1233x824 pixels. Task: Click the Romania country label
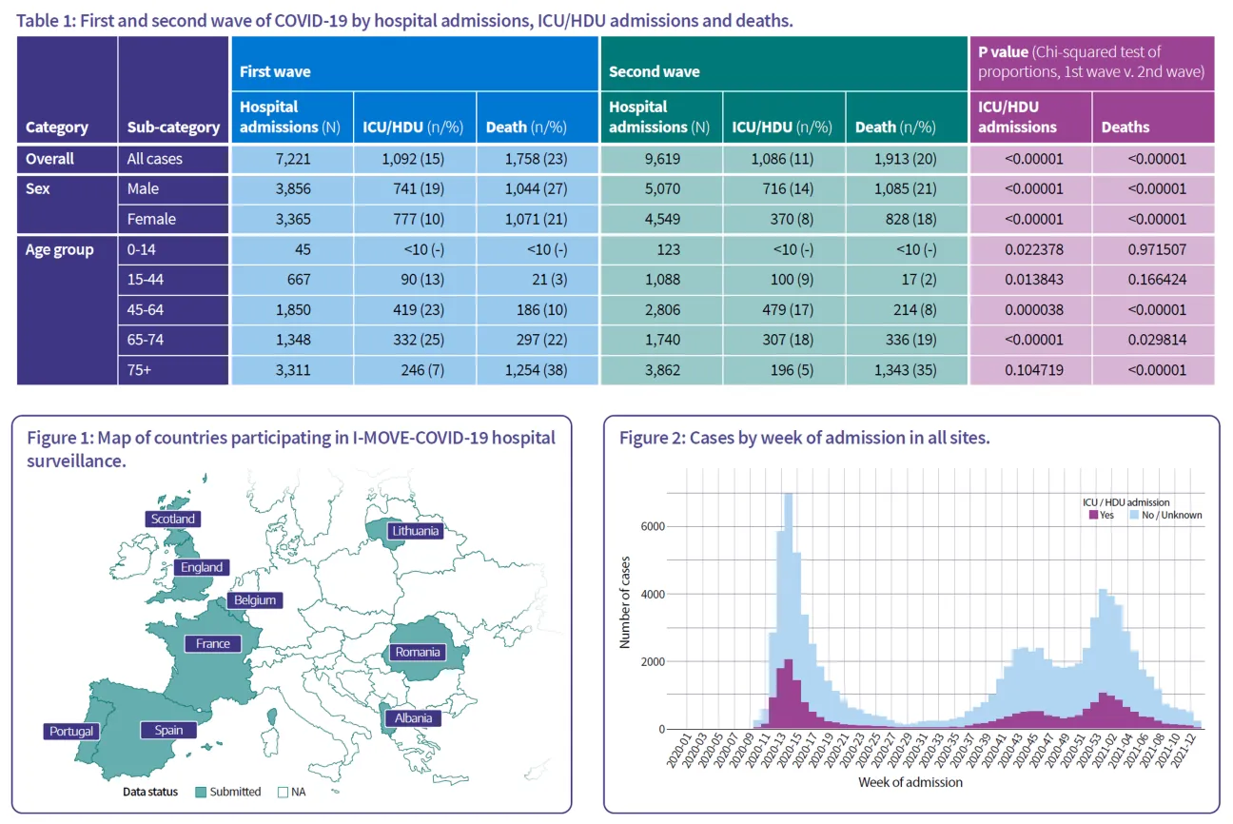[x=419, y=652]
